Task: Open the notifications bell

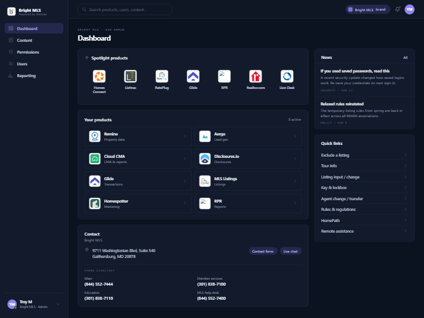Action: [x=397, y=9]
